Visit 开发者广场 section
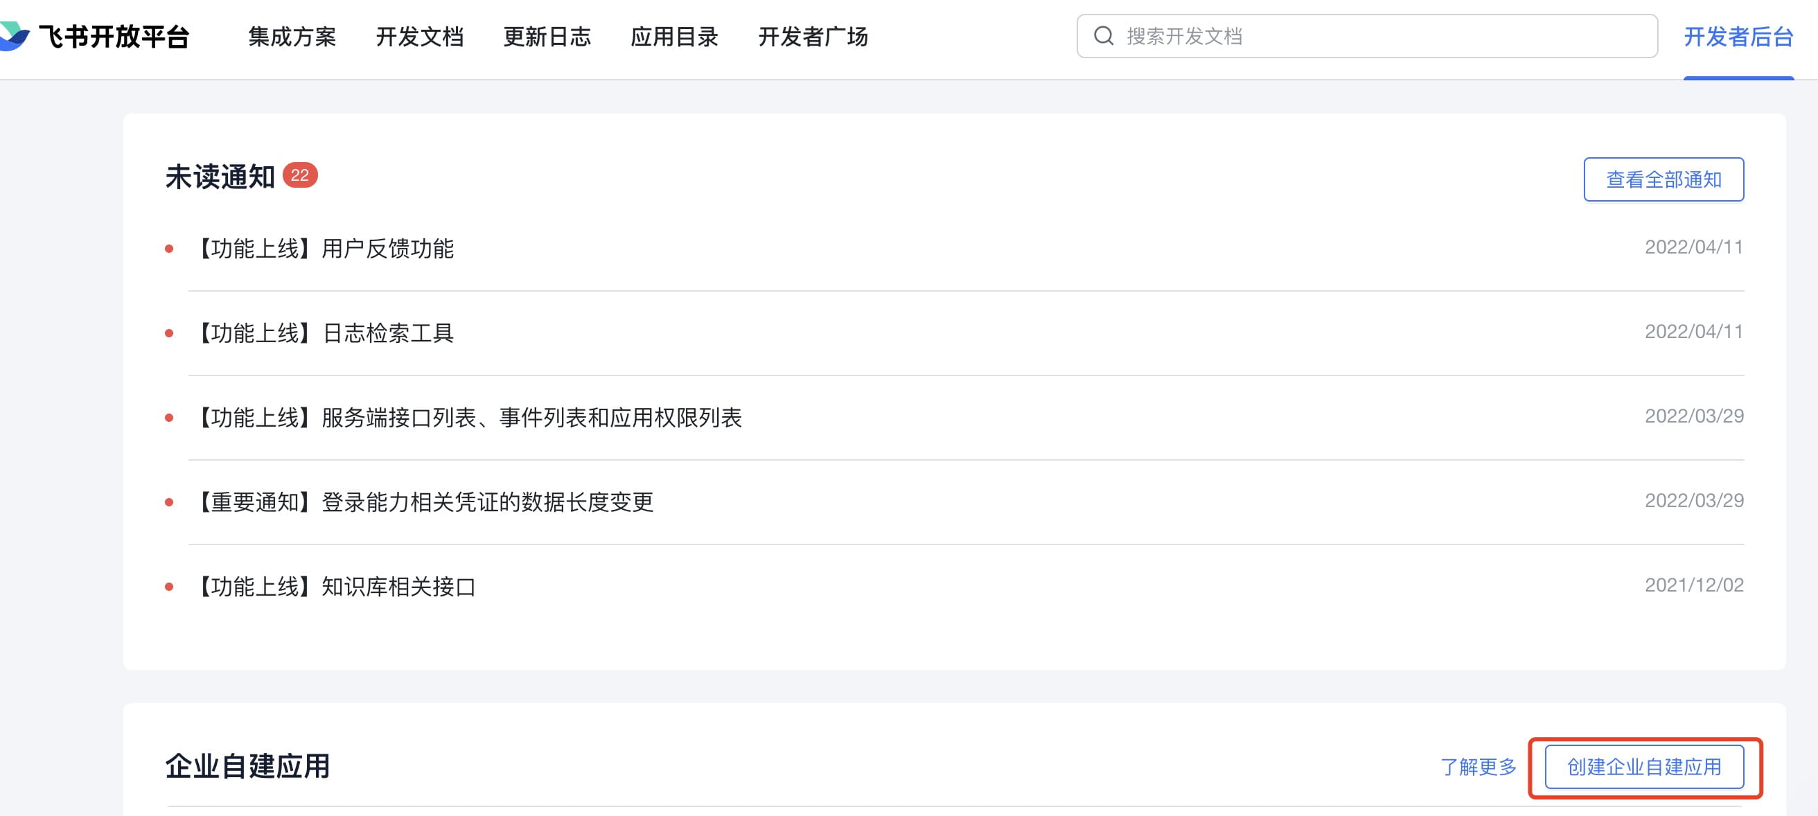Image resolution: width=1818 pixels, height=816 pixels. (x=813, y=37)
